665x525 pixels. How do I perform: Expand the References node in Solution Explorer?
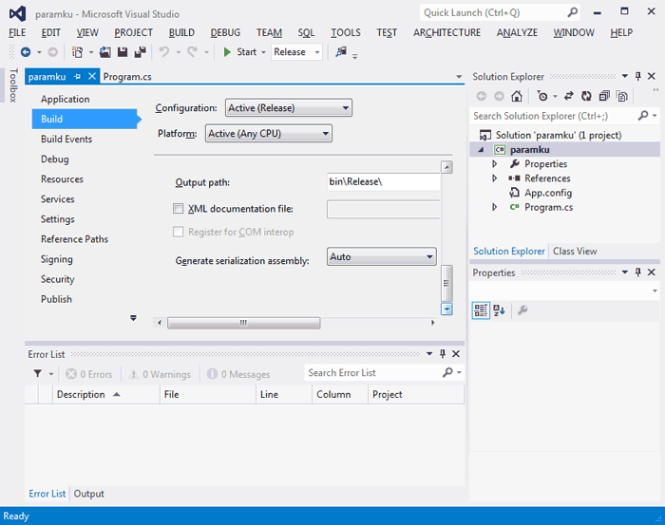coord(495,178)
